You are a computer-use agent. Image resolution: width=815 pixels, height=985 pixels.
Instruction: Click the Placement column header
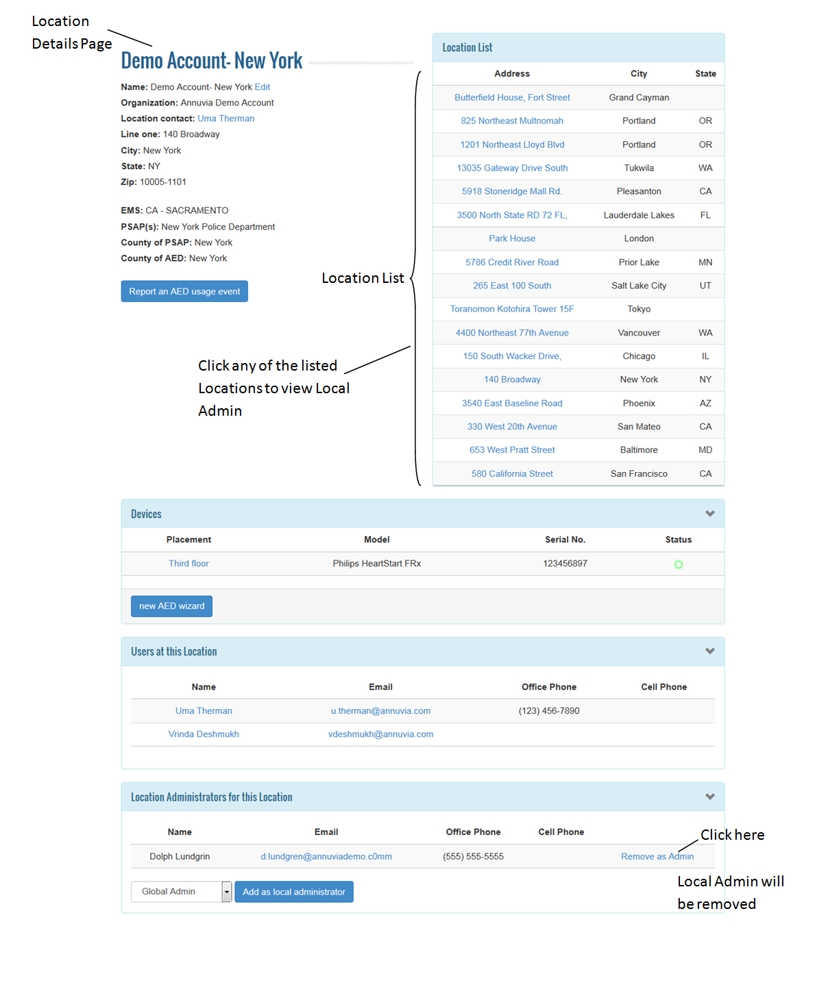pos(188,540)
